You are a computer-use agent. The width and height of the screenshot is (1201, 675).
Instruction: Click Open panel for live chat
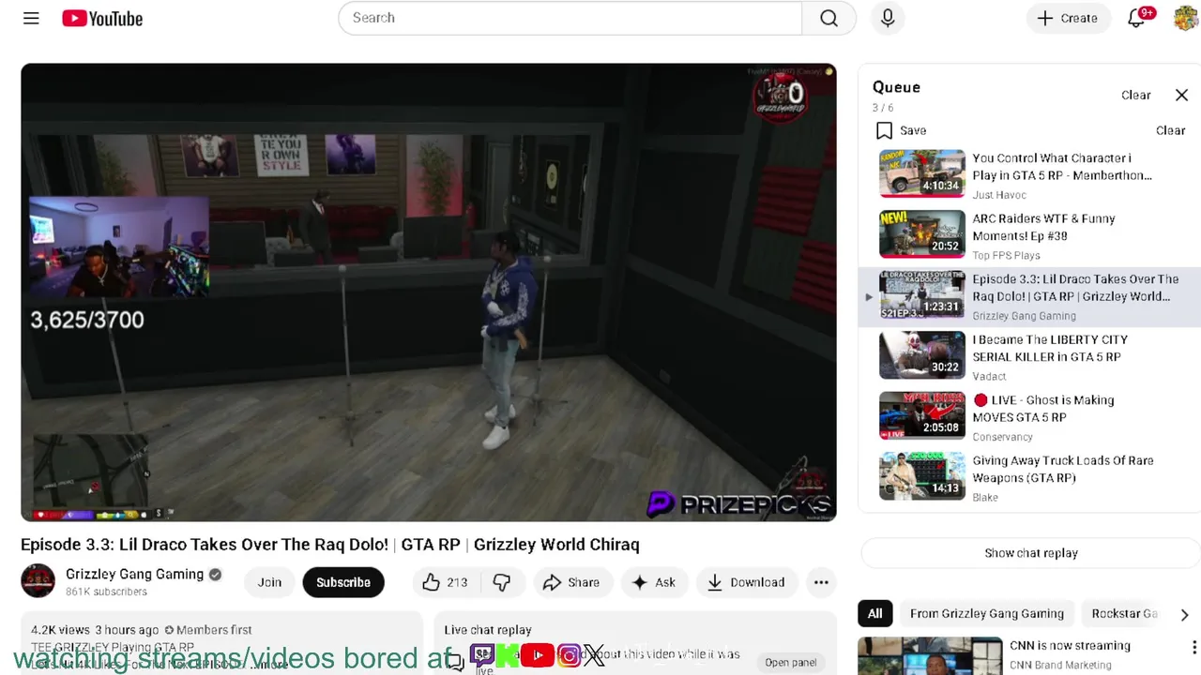(790, 662)
